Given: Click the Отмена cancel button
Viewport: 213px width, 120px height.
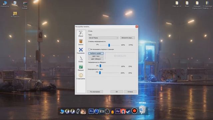Looking at the screenshot, I should 130,92.
